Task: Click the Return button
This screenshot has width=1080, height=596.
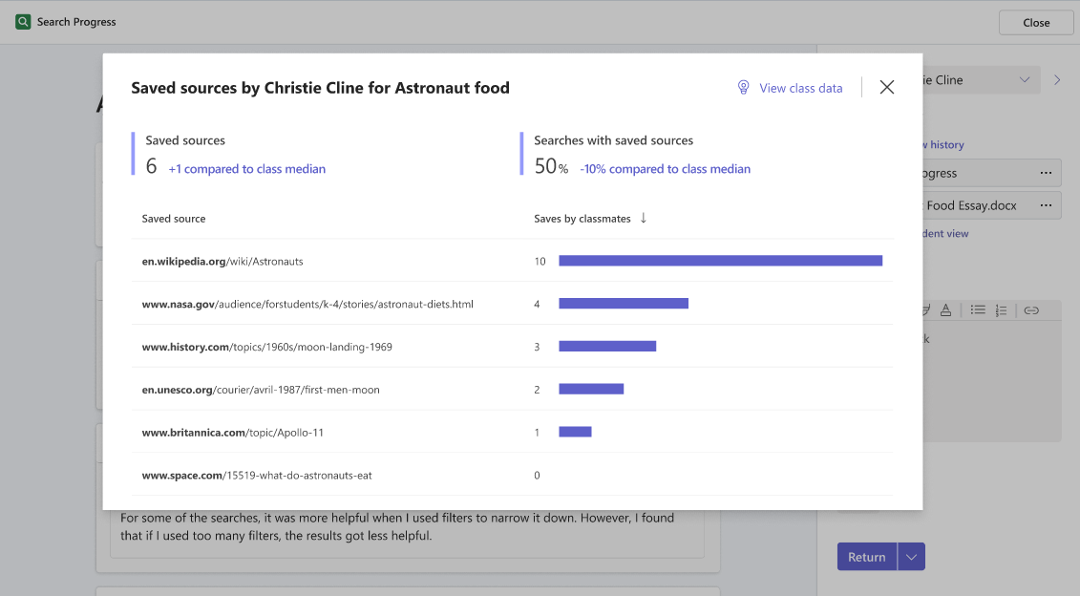Action: [866, 557]
